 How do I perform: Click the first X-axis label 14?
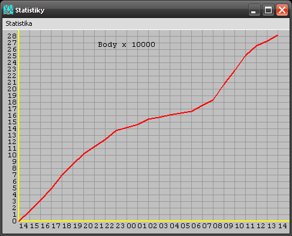pos(23,226)
